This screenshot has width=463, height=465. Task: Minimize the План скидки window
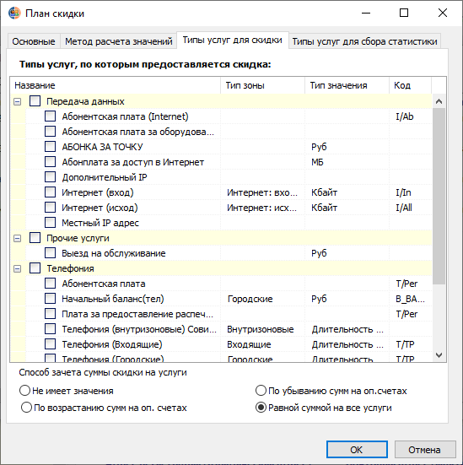[366, 13]
